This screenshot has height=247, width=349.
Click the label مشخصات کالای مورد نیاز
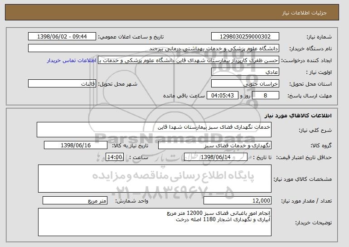(302, 179)
